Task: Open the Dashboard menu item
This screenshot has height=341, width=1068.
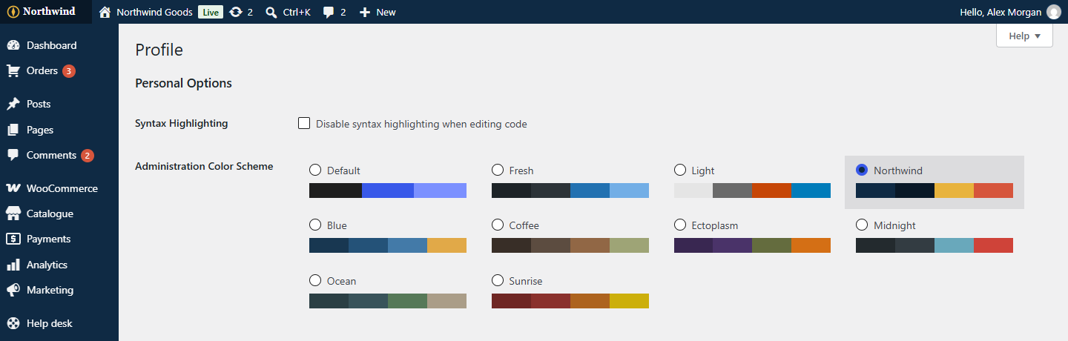Action: (x=59, y=45)
